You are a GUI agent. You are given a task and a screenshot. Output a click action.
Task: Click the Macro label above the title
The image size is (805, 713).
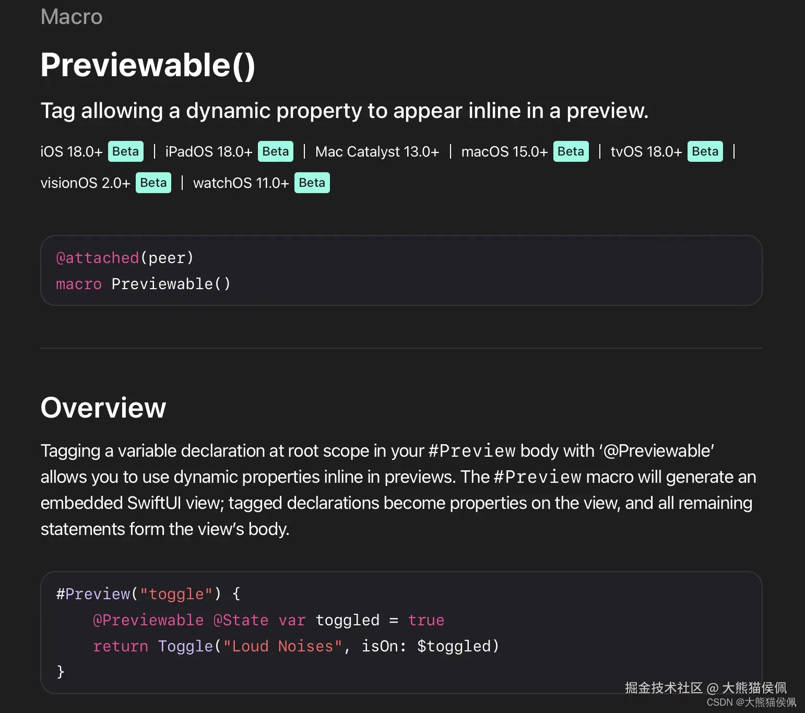(72, 17)
